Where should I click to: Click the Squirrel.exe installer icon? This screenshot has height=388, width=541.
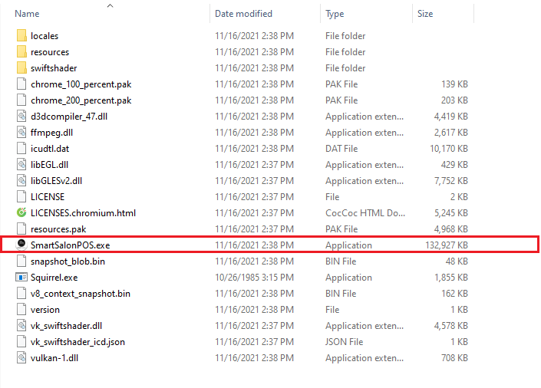(21, 277)
